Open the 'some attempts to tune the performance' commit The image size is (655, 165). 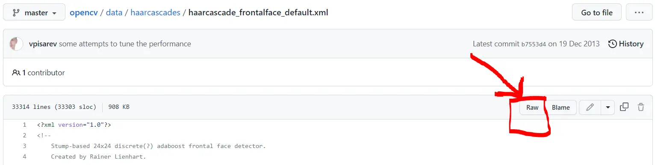pos(125,44)
